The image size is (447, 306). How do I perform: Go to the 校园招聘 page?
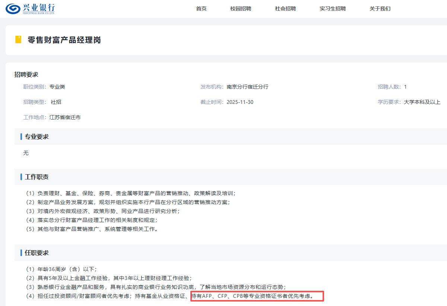click(x=241, y=9)
